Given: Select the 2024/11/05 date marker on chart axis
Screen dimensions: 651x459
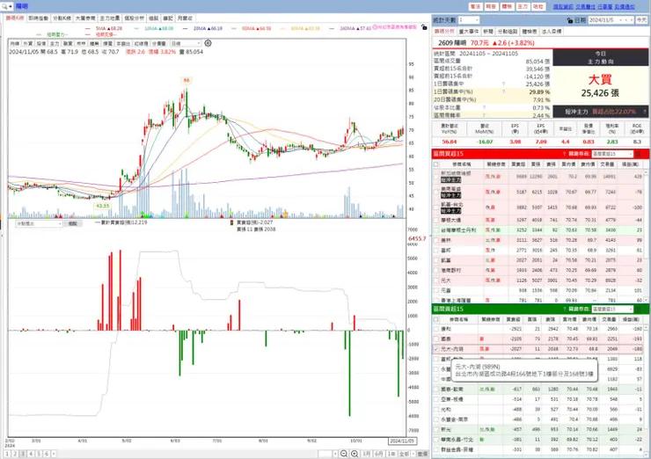Looking at the screenshot, I should [402, 441].
